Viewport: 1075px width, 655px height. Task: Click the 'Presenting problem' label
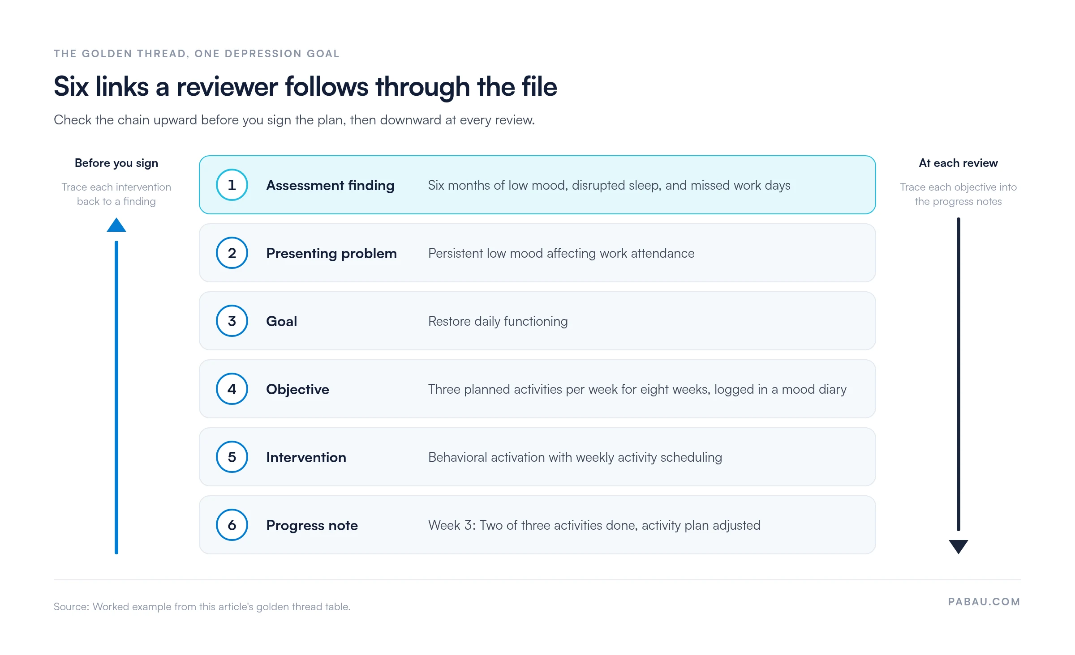[331, 253]
